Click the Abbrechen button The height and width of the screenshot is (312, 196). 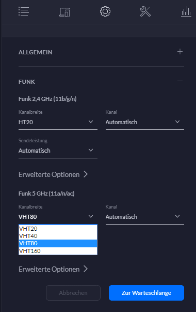(73, 293)
